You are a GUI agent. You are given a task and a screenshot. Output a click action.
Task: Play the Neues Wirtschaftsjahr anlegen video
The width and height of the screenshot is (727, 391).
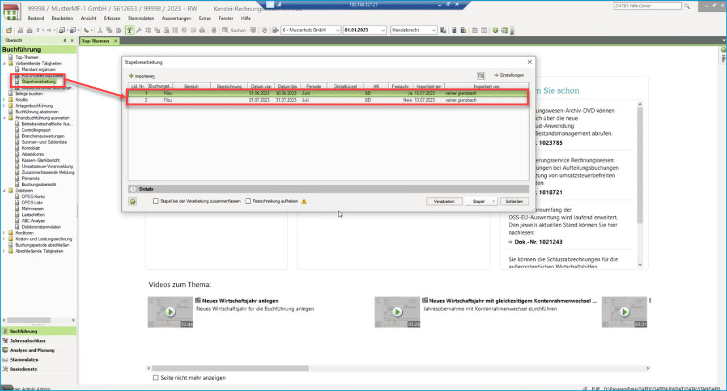click(x=170, y=312)
